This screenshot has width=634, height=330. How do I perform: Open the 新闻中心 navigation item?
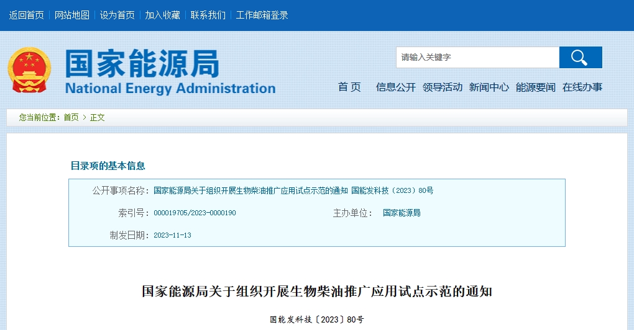pos(489,87)
